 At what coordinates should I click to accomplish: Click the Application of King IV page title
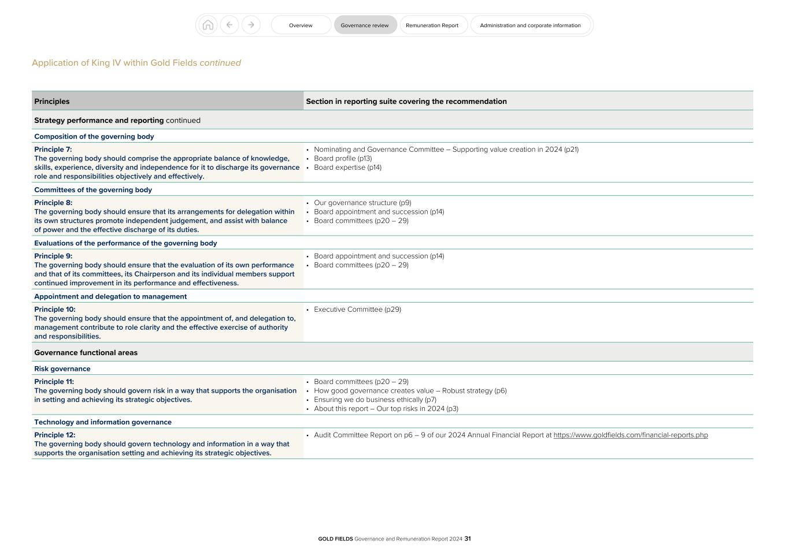pyautogui.click(x=136, y=62)
